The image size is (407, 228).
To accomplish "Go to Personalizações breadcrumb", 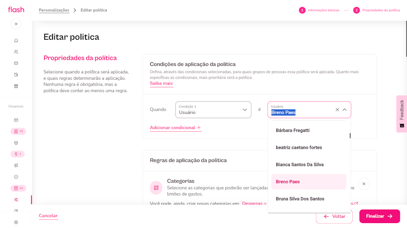I will tap(54, 10).
